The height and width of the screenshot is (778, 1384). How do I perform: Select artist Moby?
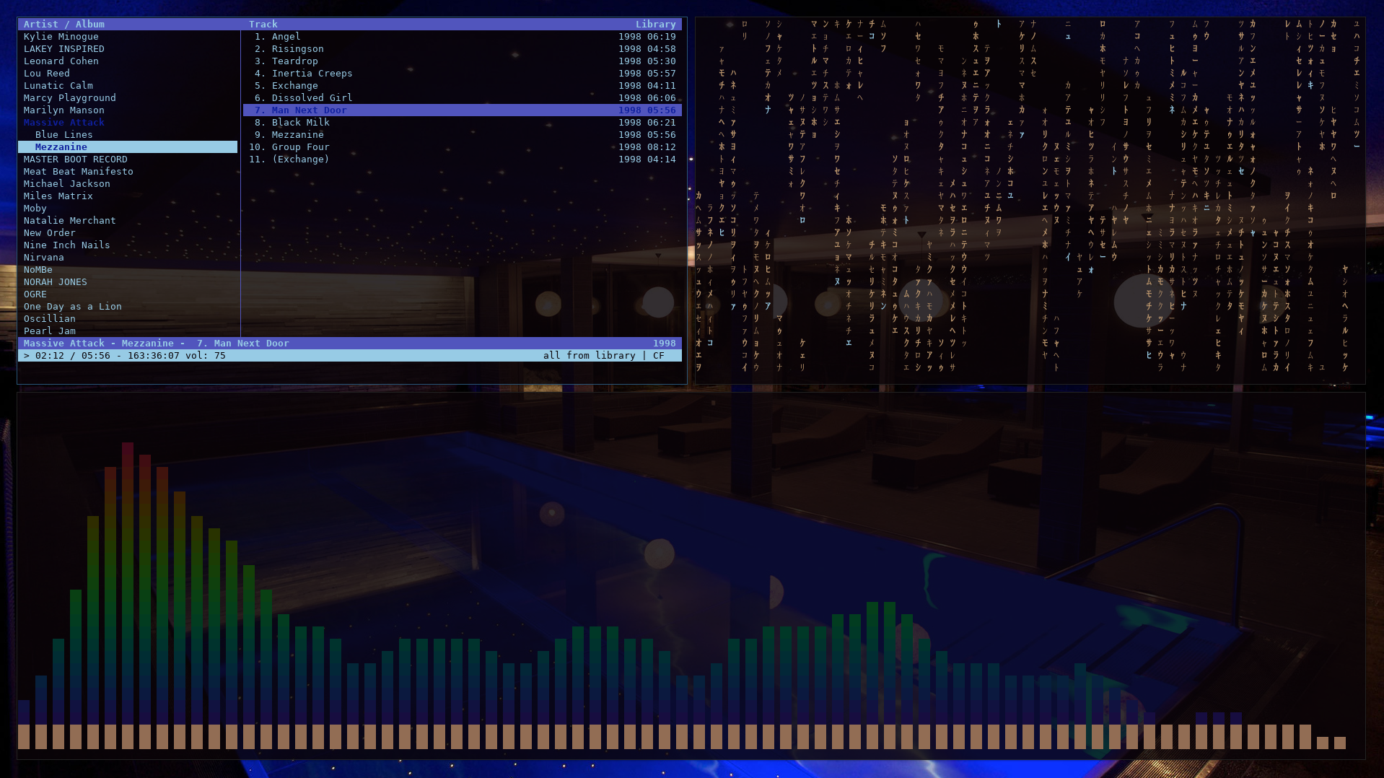pos(35,209)
